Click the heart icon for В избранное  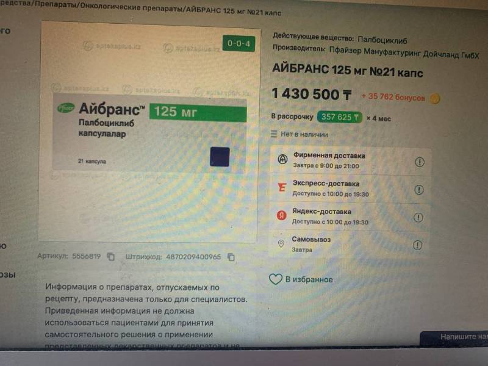tap(276, 279)
